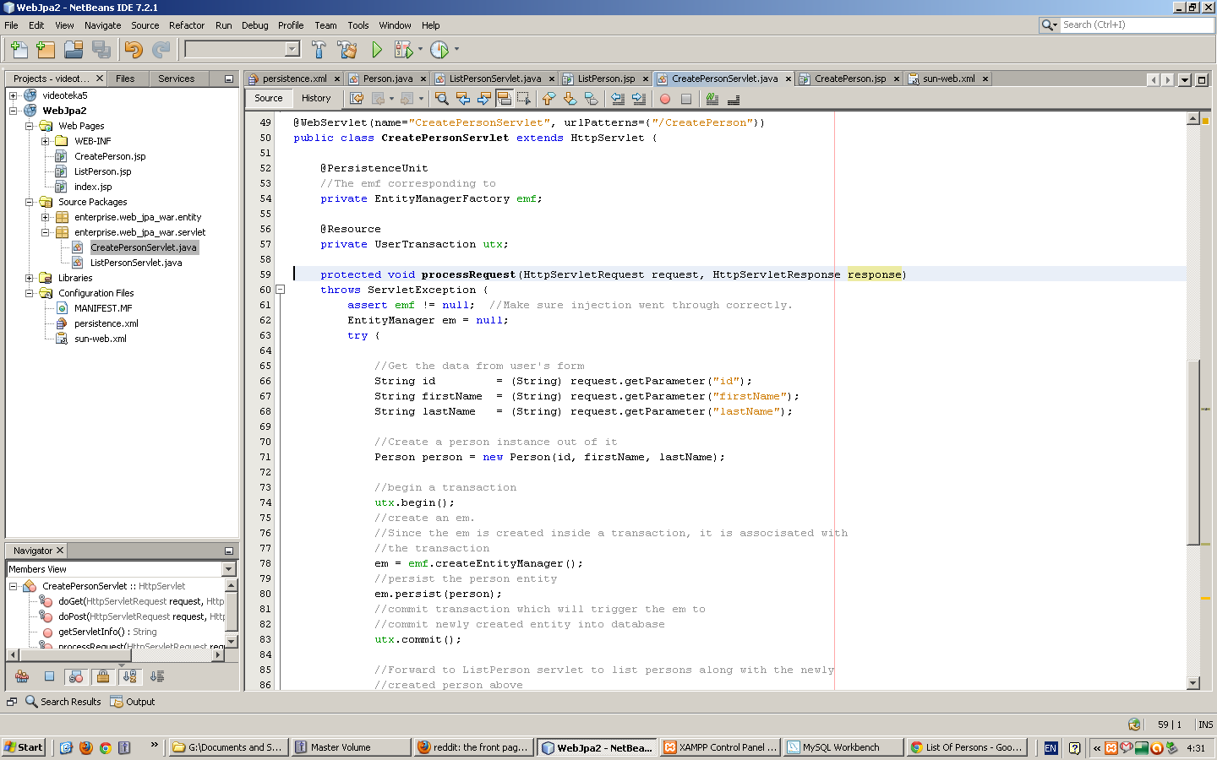
Task: Click Find Next Occurrence arrow icon
Action: tap(483, 99)
